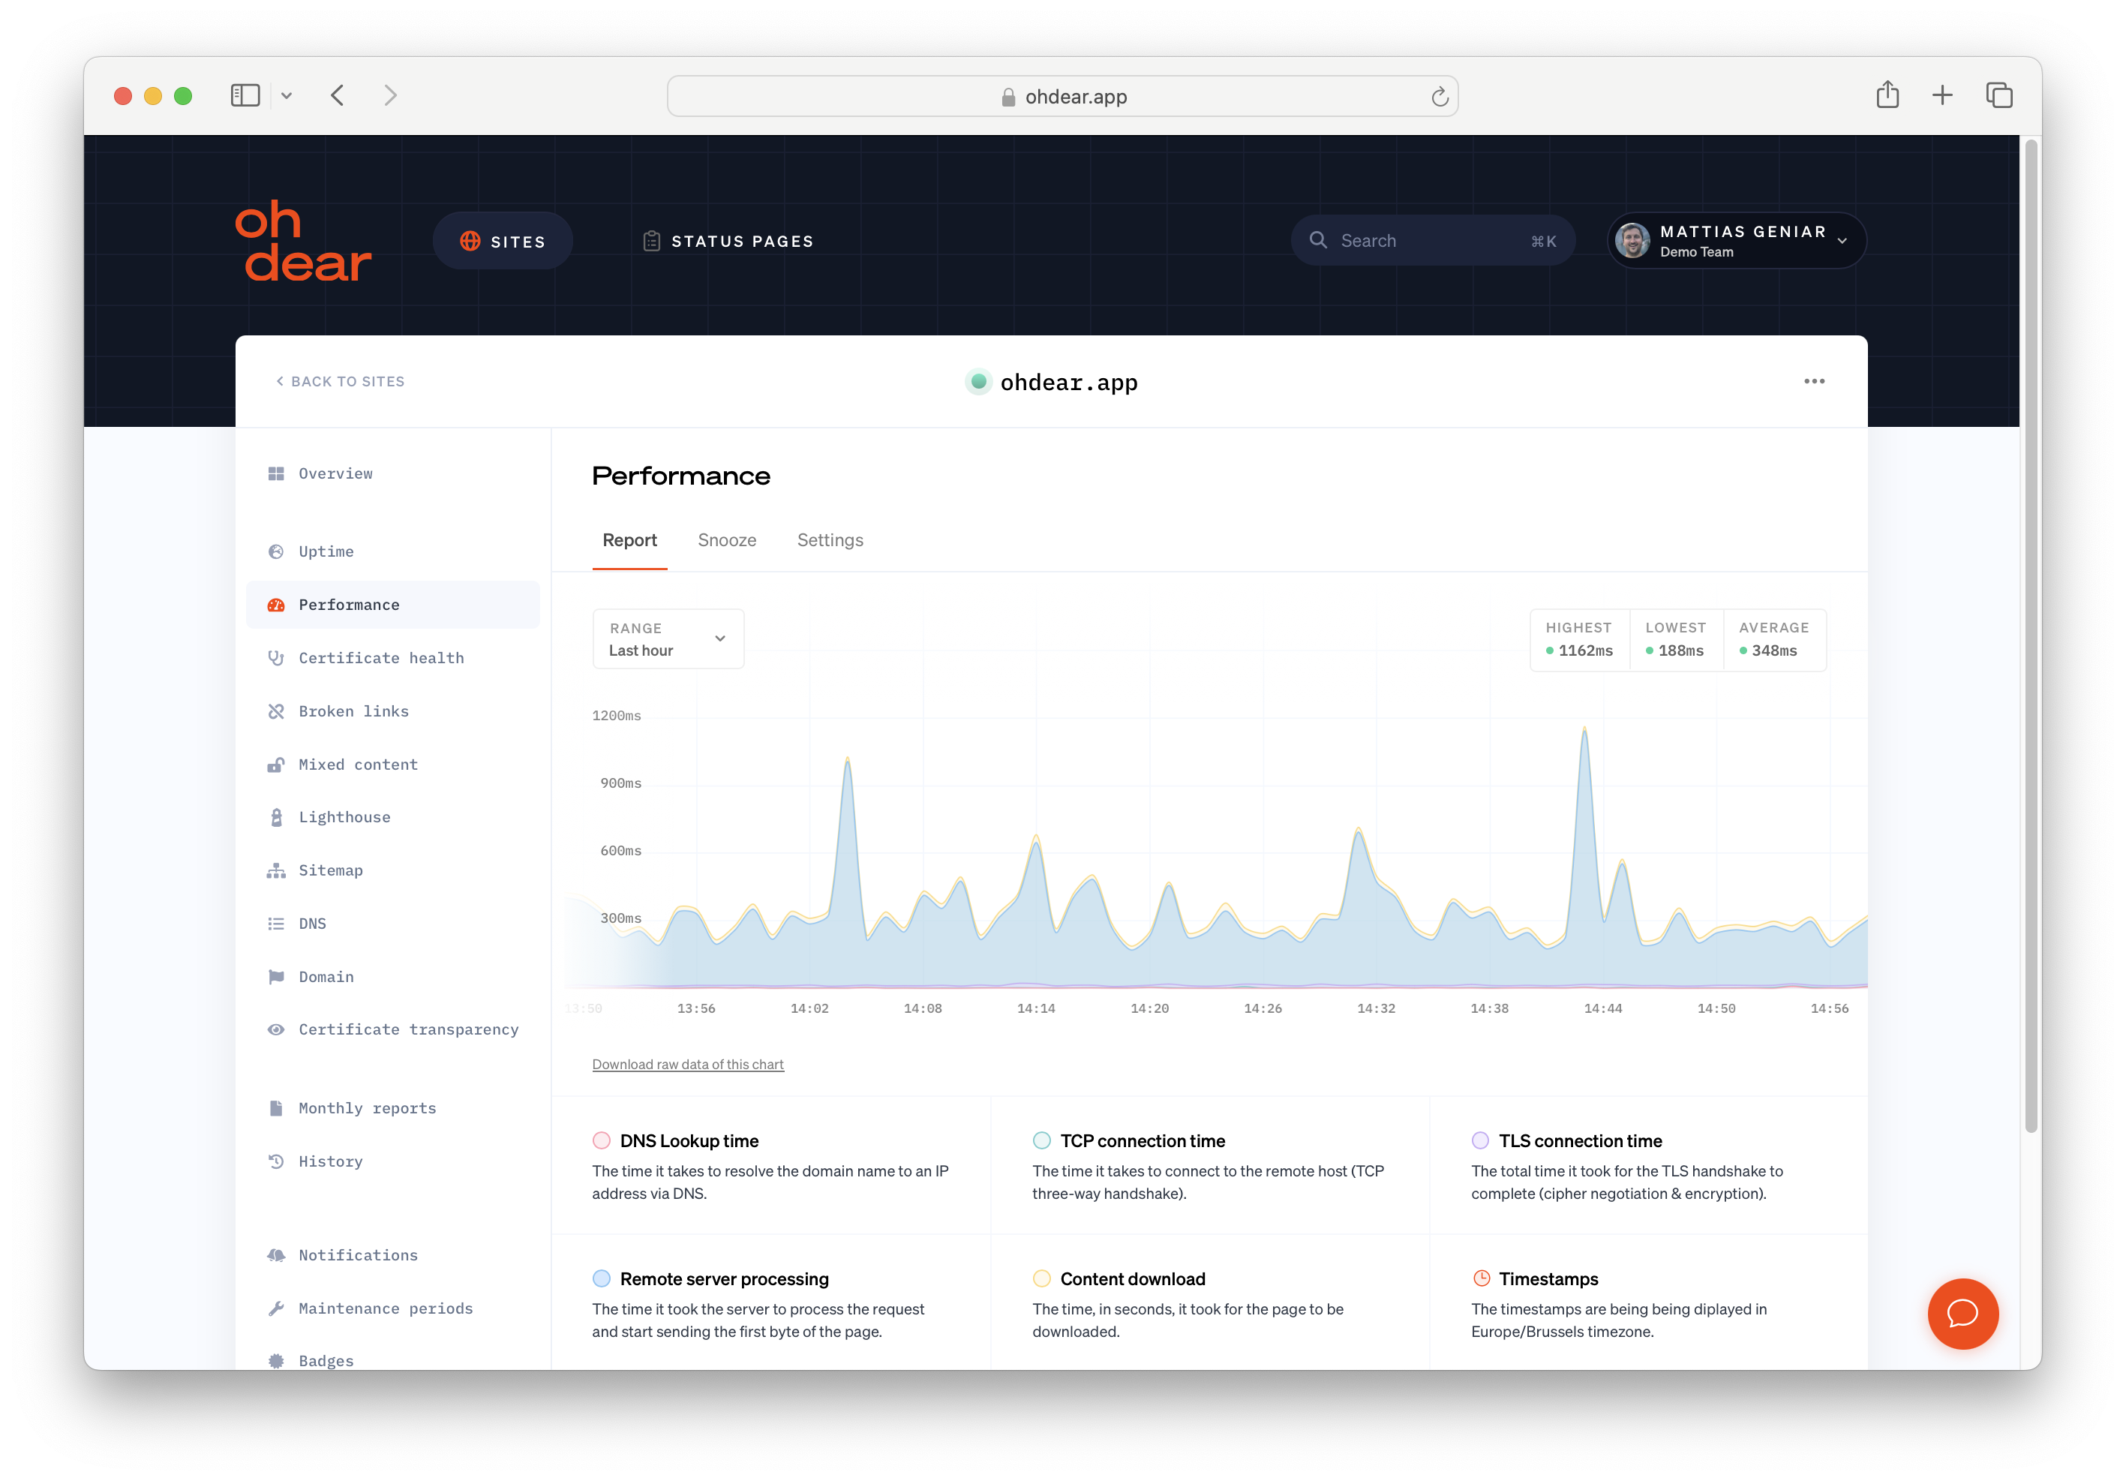Navigate to Status Pages
The image size is (2126, 1481).
(728, 240)
